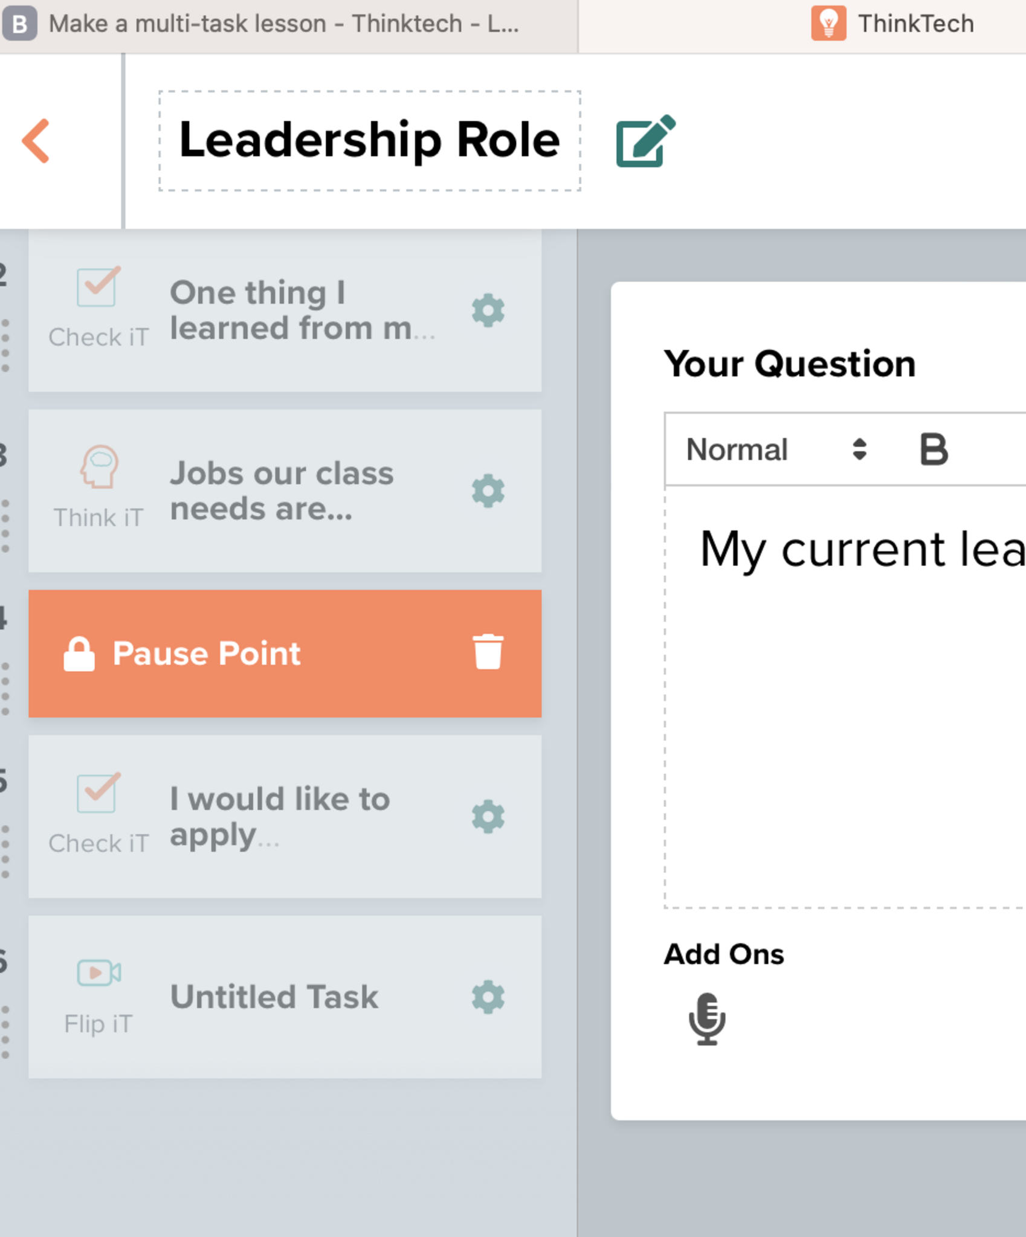This screenshot has width=1026, height=1237.
Task: Switch to 'Make a multi-task lesson' browser tab
Action: tap(284, 24)
